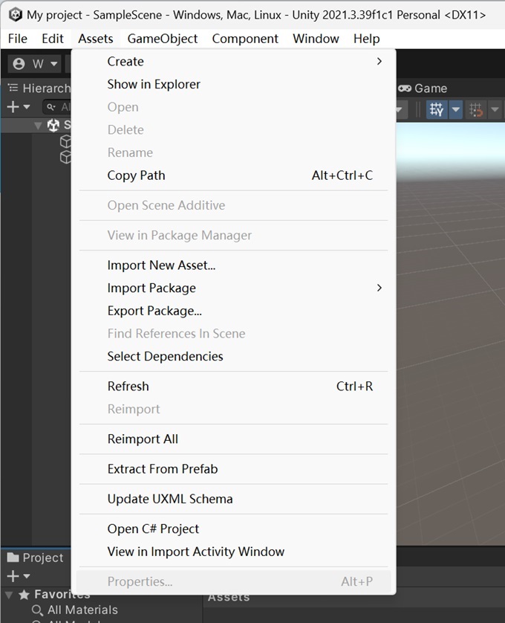Select the Favorites star icon

25,595
